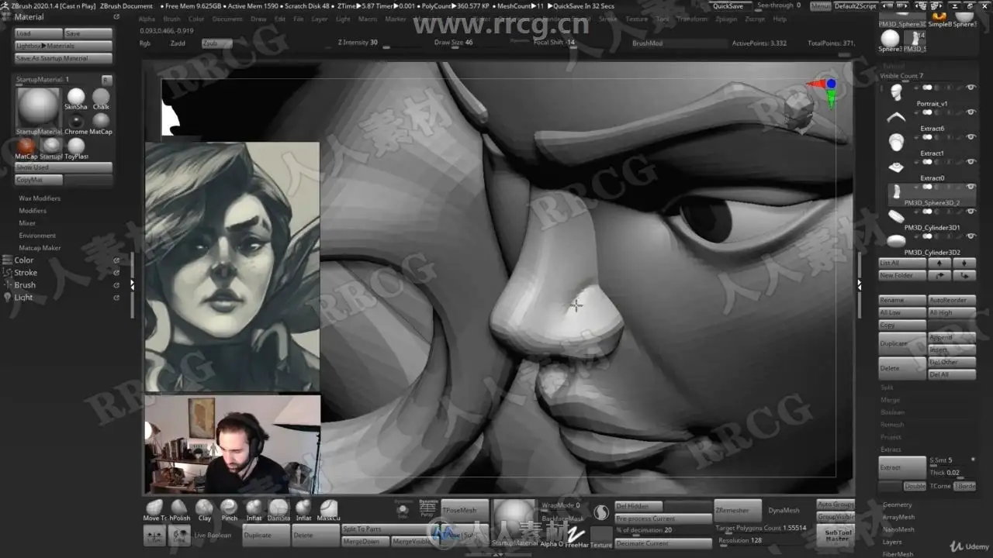Open the bottom StartupMaterial sphere selector
The image size is (993, 558).
(515, 523)
